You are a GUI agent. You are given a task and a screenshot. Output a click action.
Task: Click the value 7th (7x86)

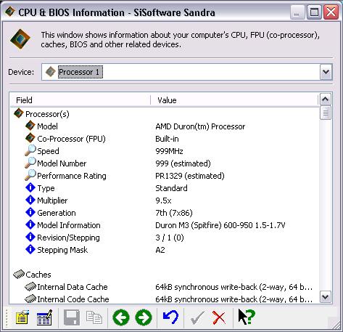[174, 213]
